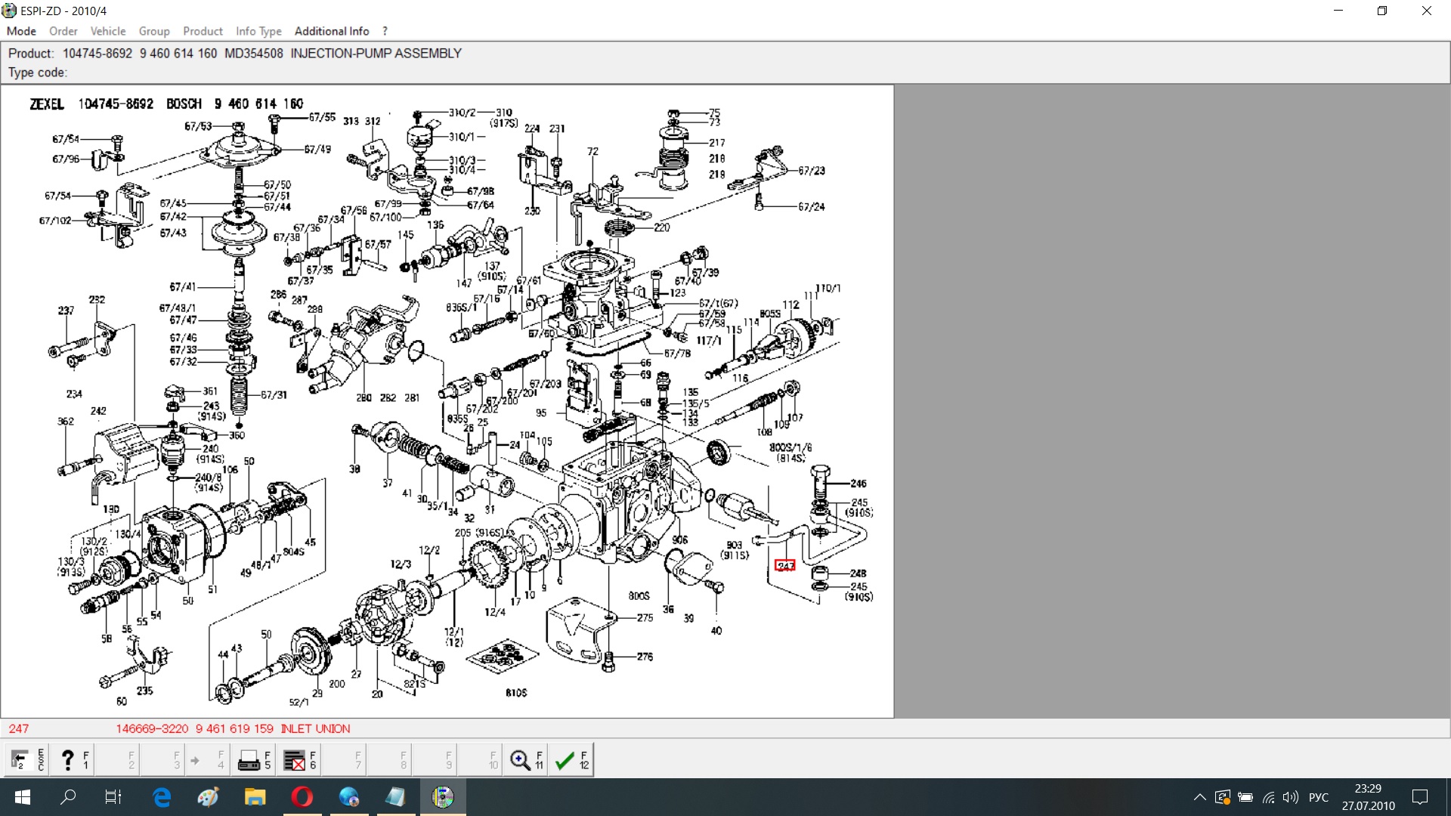The image size is (1451, 816).
Task: Show hidden system tray icons
Action: (x=1199, y=797)
